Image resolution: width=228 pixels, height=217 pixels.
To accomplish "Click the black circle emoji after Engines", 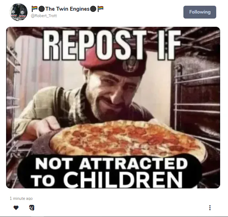I will click(93, 9).
